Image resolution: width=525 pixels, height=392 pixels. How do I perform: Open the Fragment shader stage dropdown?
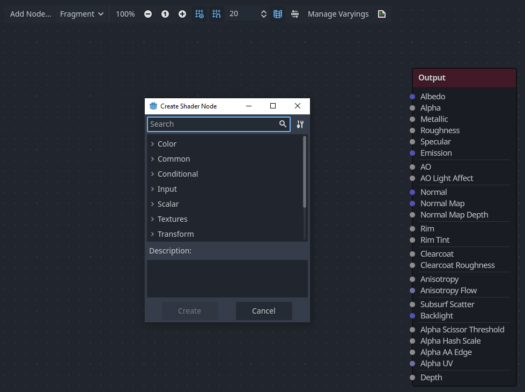point(82,14)
